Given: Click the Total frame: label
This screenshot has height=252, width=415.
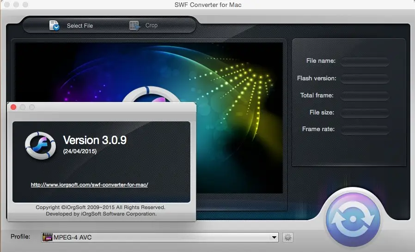Looking at the screenshot, I should pyautogui.click(x=317, y=95).
